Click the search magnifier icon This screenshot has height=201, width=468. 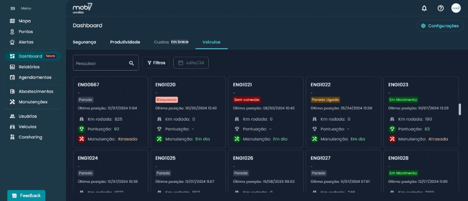(x=132, y=63)
